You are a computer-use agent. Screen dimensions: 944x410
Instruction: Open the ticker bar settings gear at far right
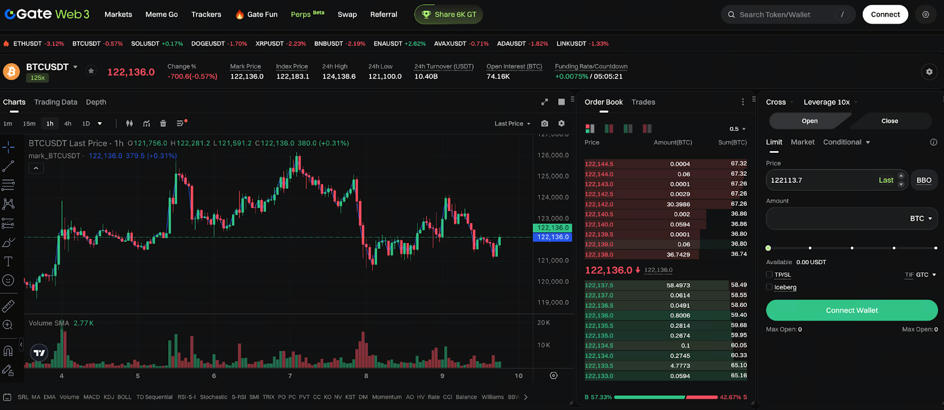[929, 72]
